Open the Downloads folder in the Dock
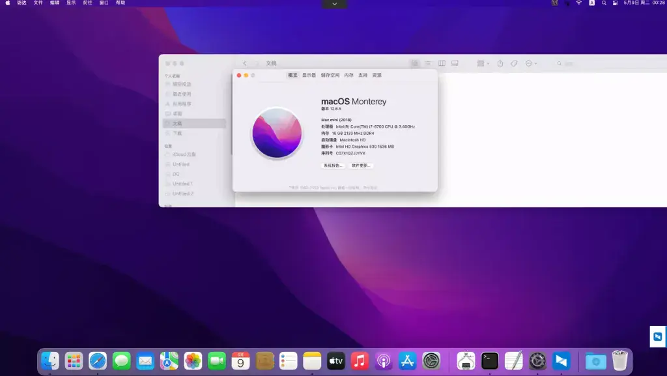The image size is (667, 376). [596, 361]
